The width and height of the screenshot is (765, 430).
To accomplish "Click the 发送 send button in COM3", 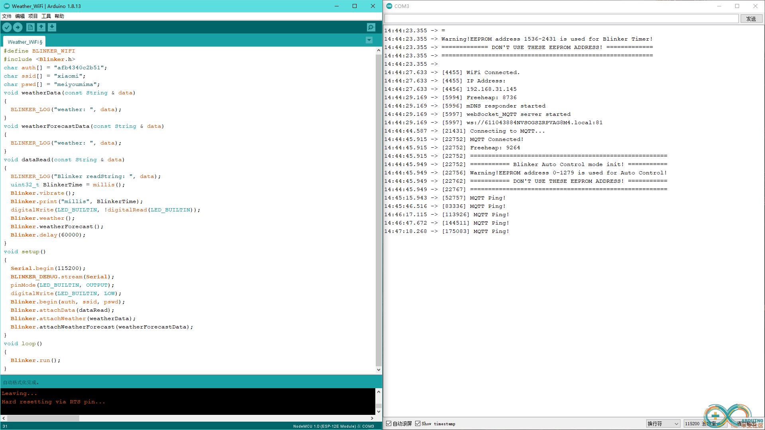I will click(751, 19).
